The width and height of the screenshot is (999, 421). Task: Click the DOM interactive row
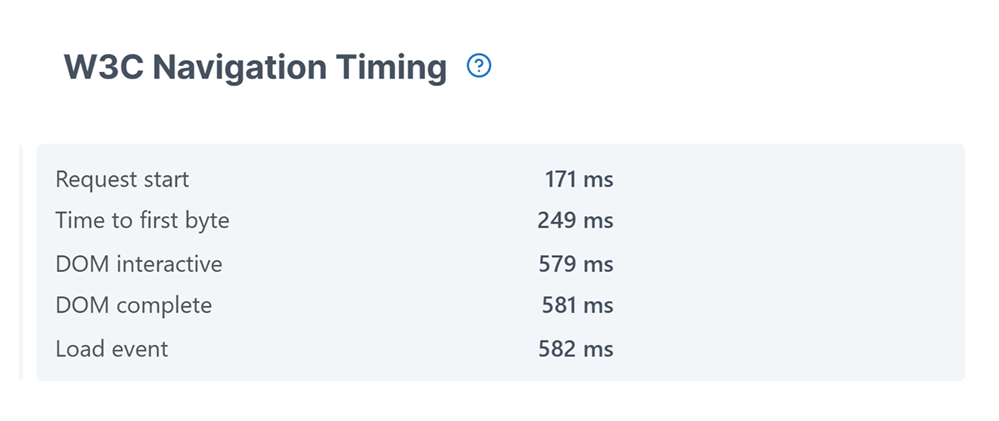coord(364,263)
